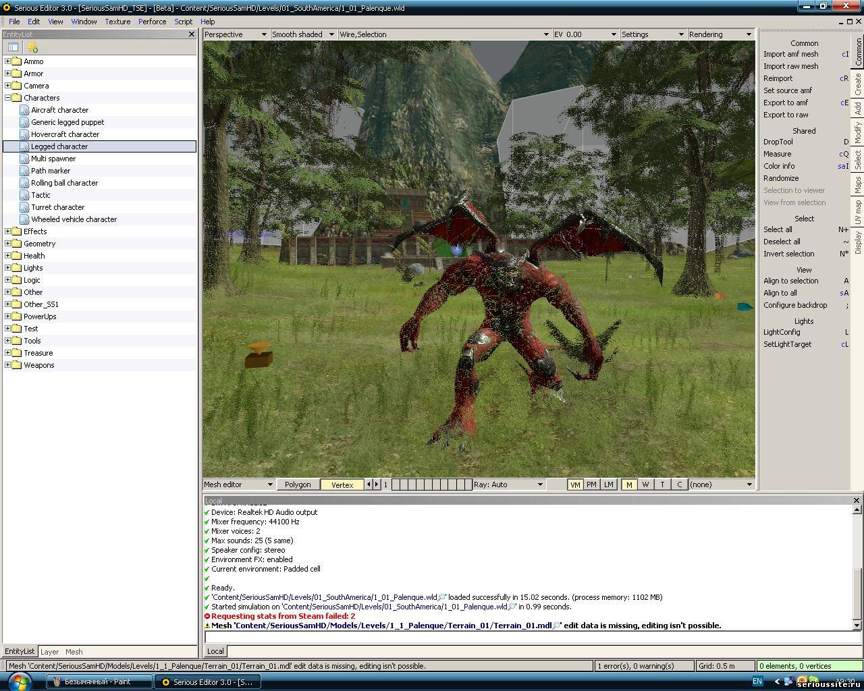Click Import amf mesh
The image size is (864, 691).
tap(790, 54)
